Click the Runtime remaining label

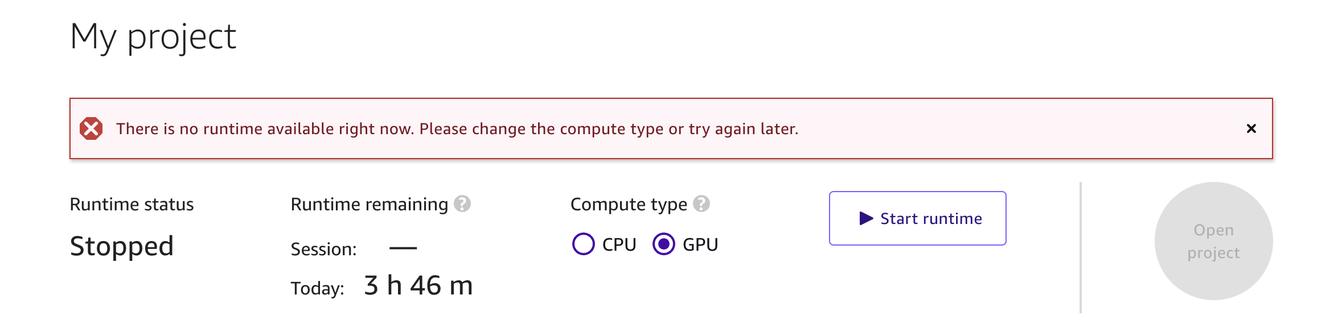368,203
